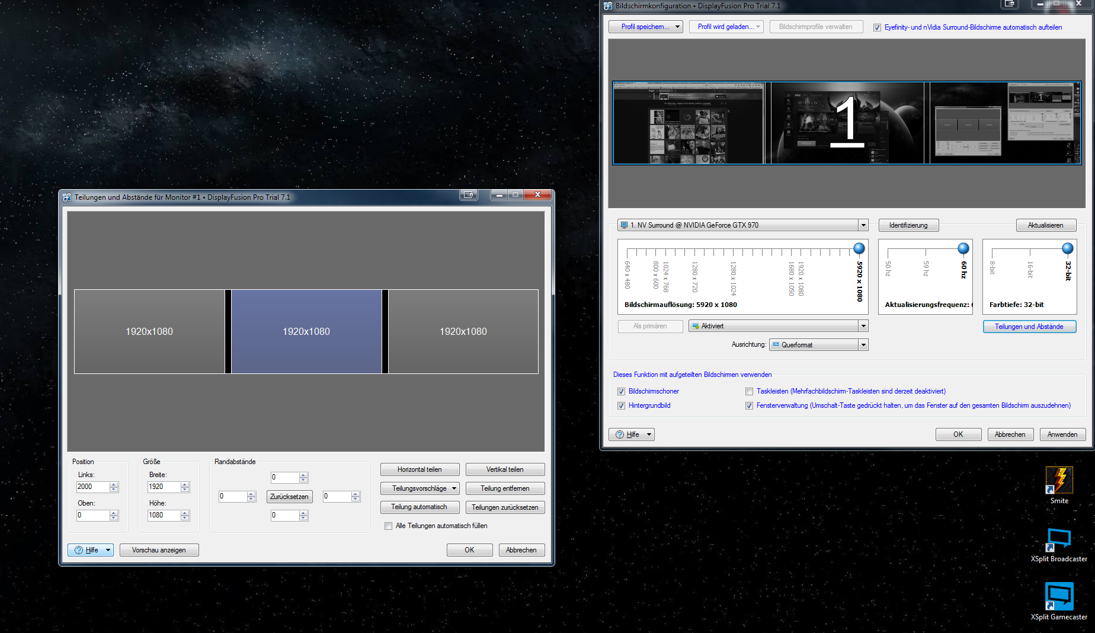1095x633 pixels.
Task: Open the XSplit Gamecaster desktop icon
Action: click(1059, 597)
